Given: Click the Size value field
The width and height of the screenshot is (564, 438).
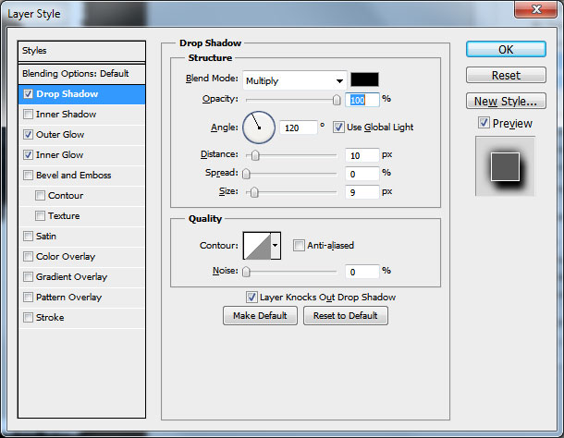Looking at the screenshot, I should (x=362, y=192).
